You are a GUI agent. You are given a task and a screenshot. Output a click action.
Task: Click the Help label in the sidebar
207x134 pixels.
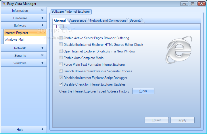point(20,130)
